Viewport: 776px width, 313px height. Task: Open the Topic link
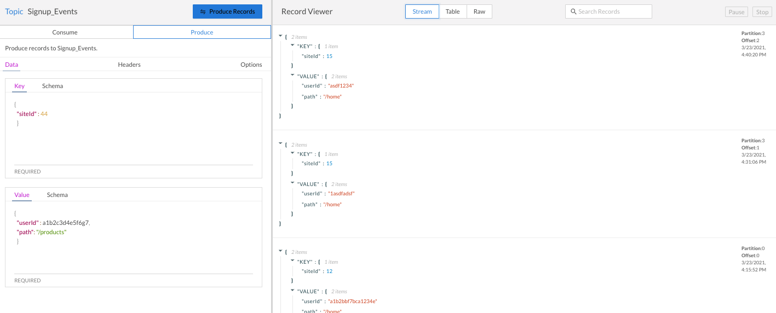click(14, 11)
